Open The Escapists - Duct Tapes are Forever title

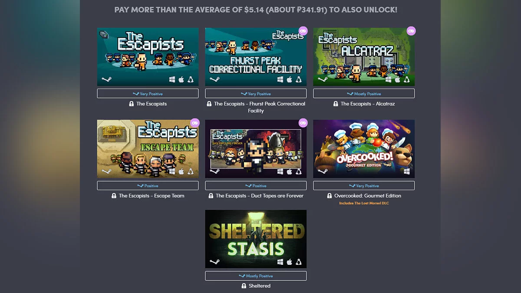click(260, 196)
